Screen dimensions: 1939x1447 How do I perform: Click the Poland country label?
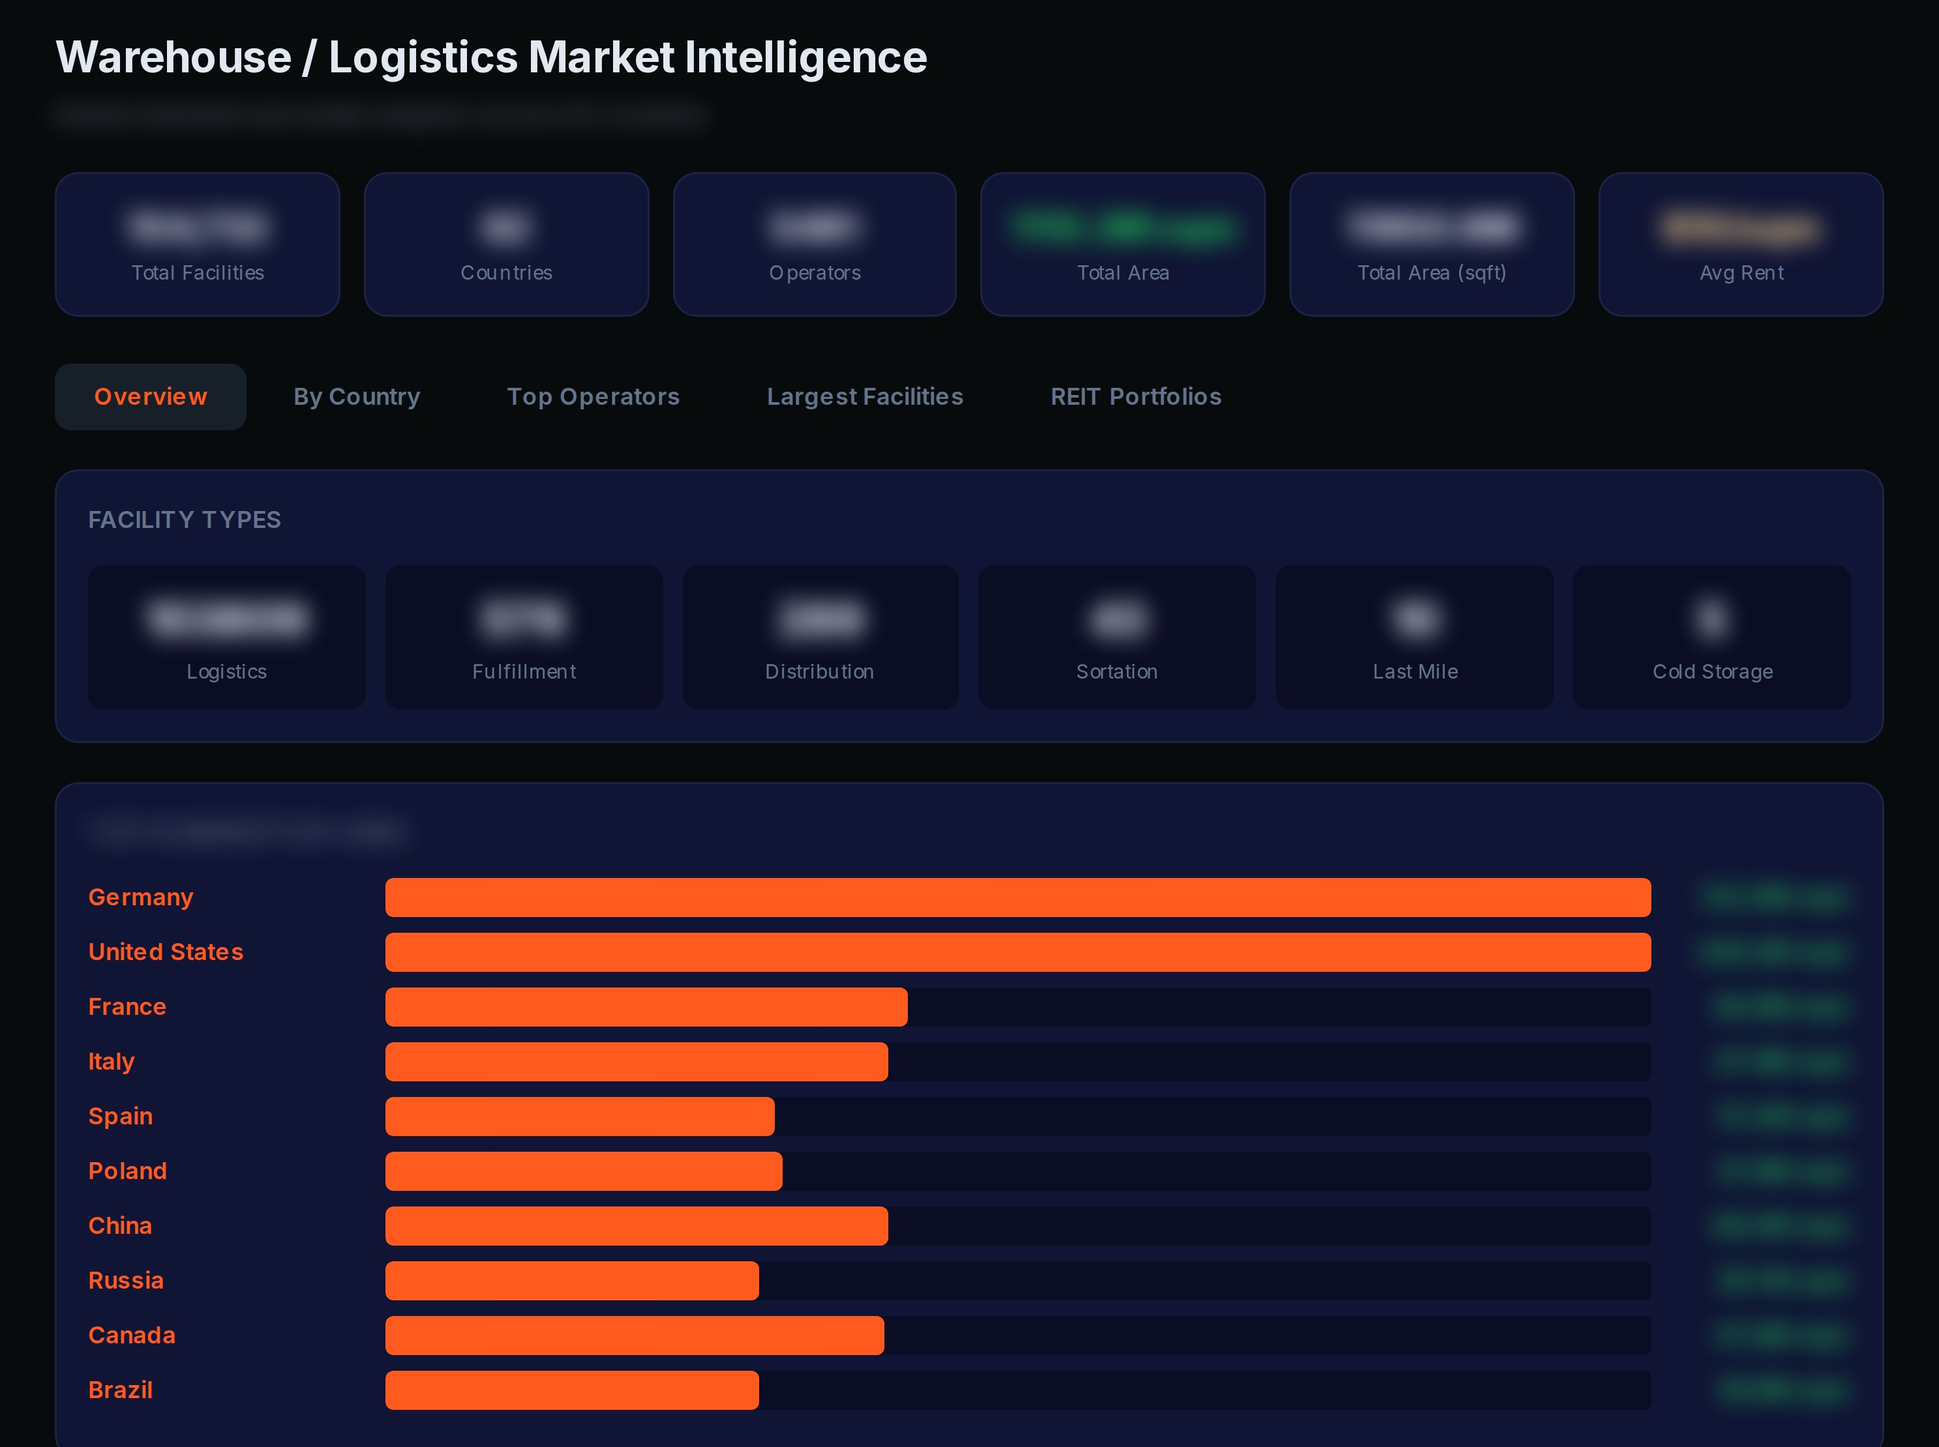pyautogui.click(x=127, y=1171)
